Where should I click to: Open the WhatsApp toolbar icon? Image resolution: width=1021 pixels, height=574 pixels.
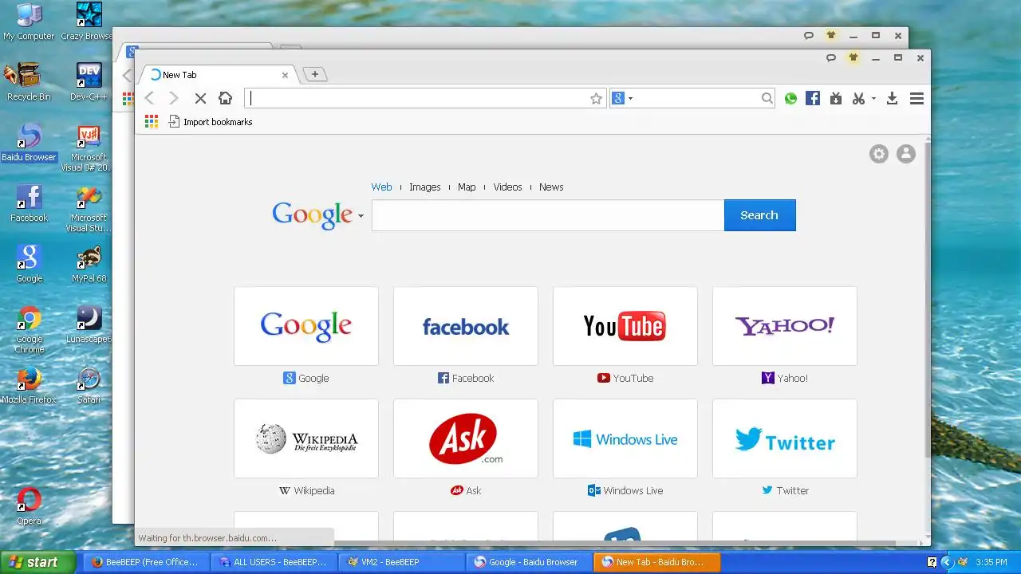coord(790,98)
